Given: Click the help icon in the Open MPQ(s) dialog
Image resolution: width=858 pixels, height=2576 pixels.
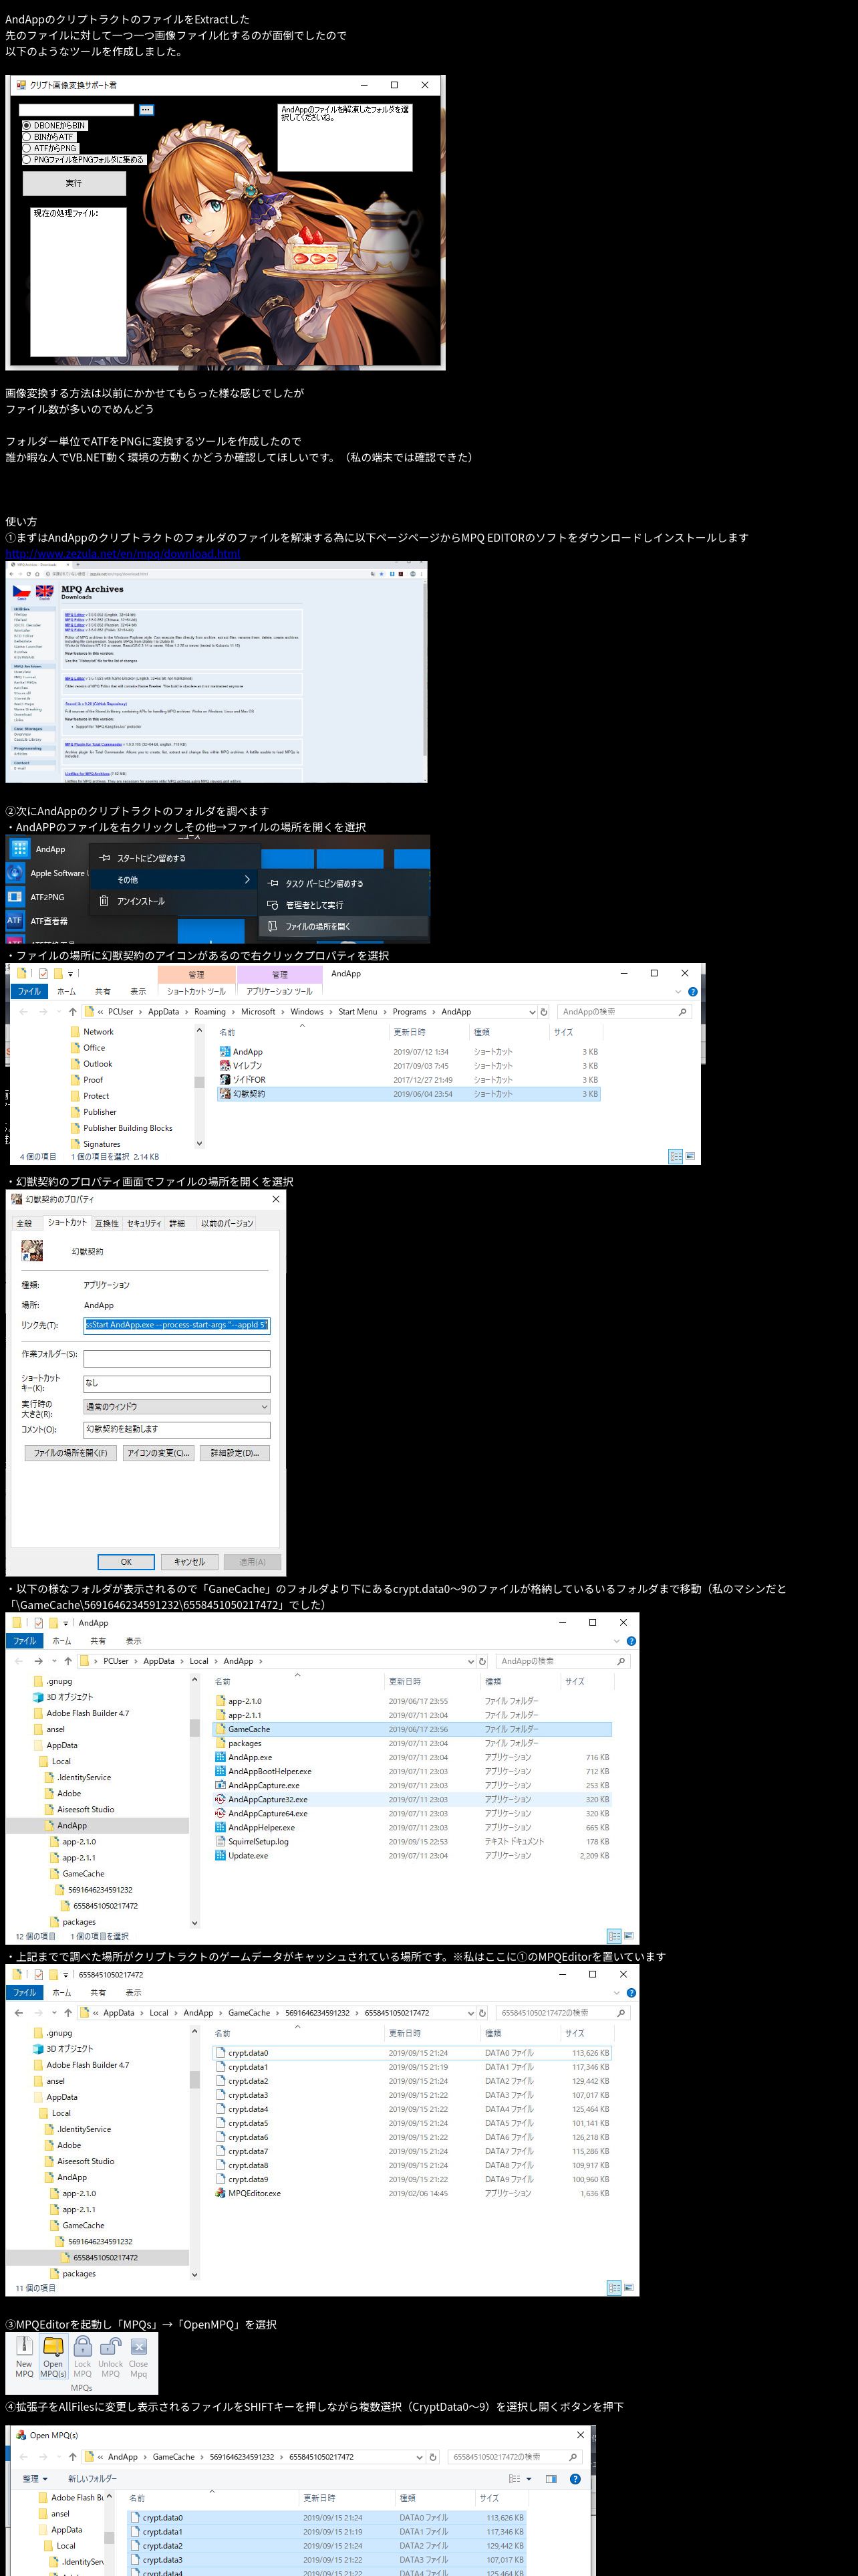Looking at the screenshot, I should pyautogui.click(x=574, y=2479).
